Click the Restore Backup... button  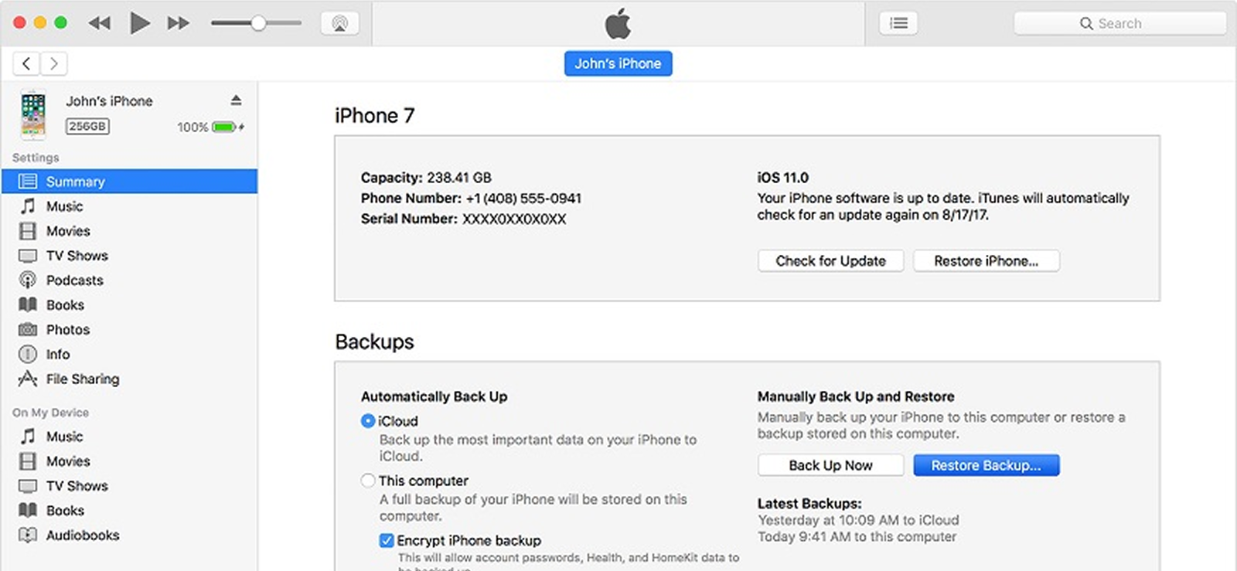987,465
